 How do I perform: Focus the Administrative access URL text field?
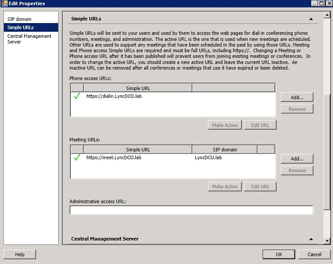(191, 211)
